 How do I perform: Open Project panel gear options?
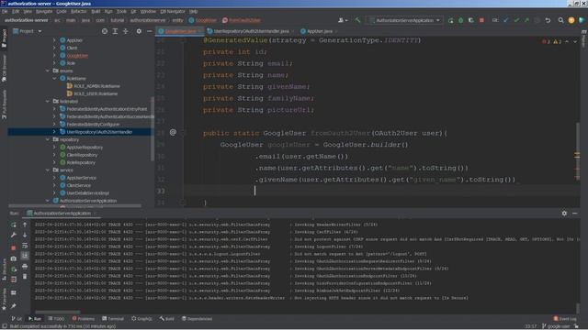coord(139,31)
